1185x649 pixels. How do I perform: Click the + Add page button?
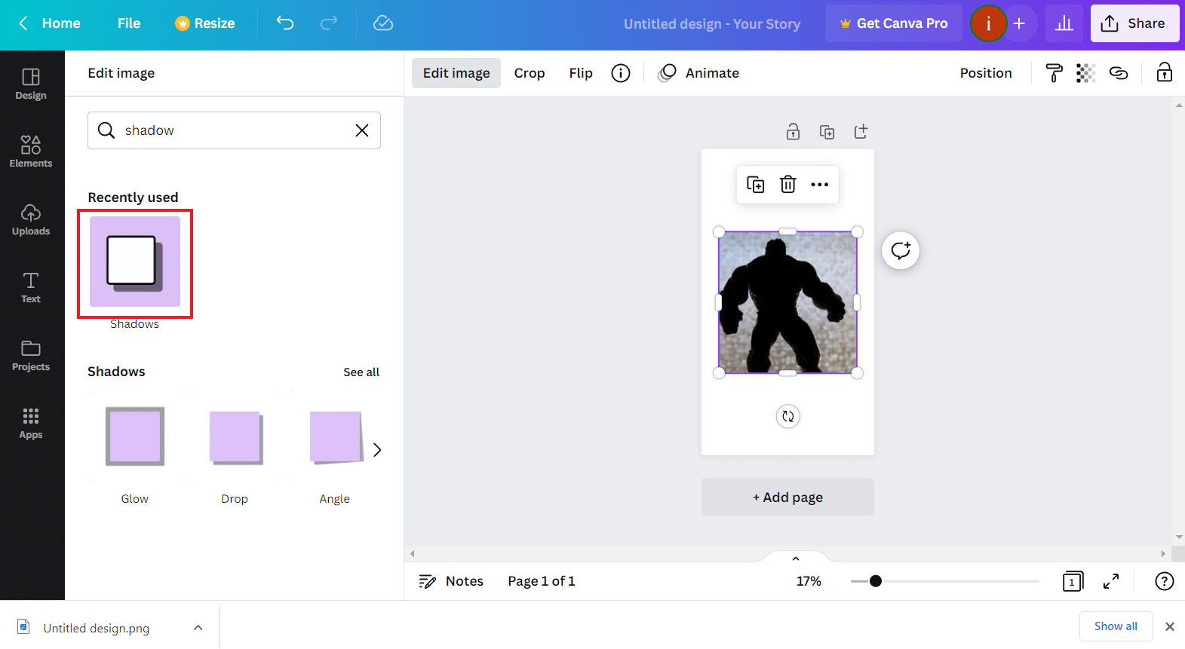pos(787,497)
